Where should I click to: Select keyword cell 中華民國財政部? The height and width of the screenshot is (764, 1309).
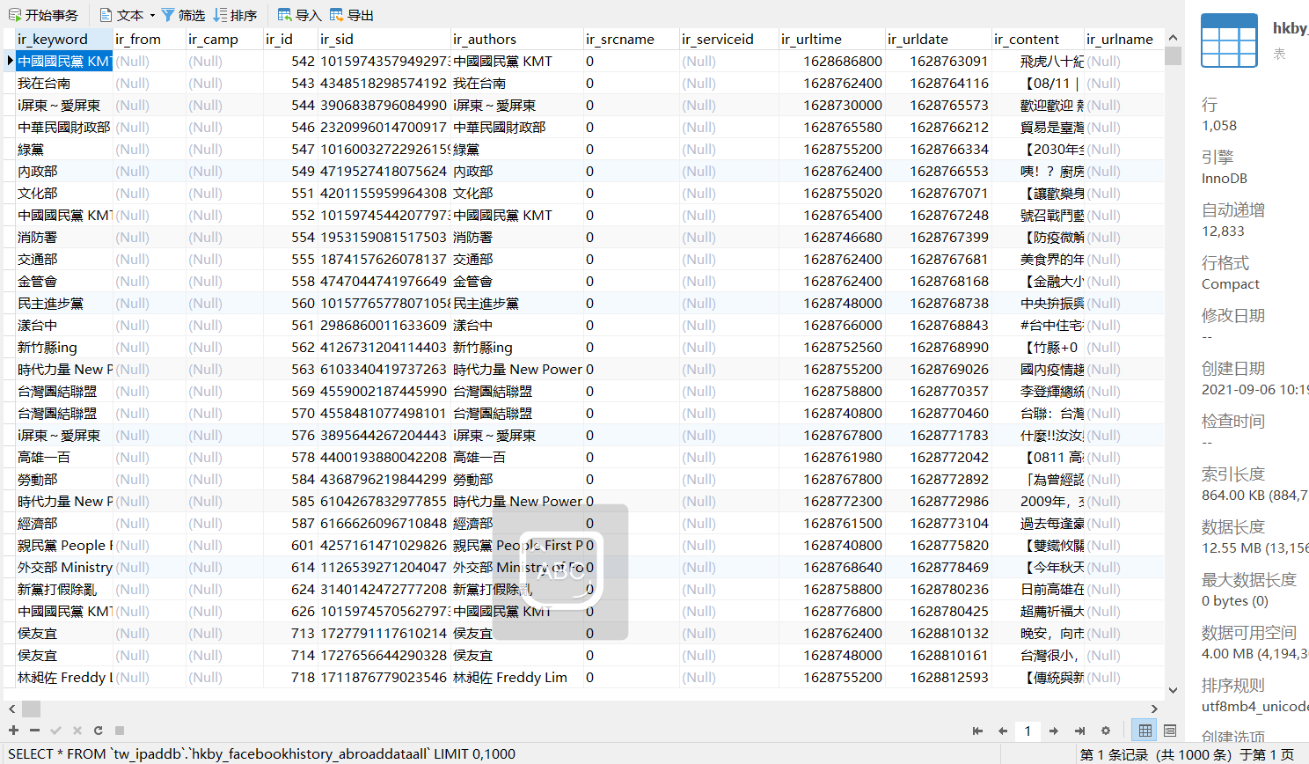(x=63, y=127)
